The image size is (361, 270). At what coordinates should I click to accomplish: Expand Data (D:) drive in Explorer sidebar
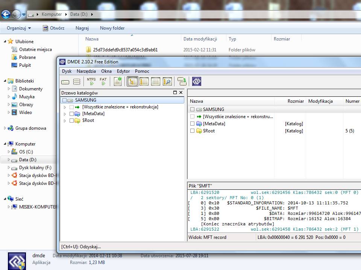9,160
